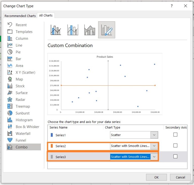Expand the Series1 chart type dropdown
This screenshot has height=185, width=194.
154,135
